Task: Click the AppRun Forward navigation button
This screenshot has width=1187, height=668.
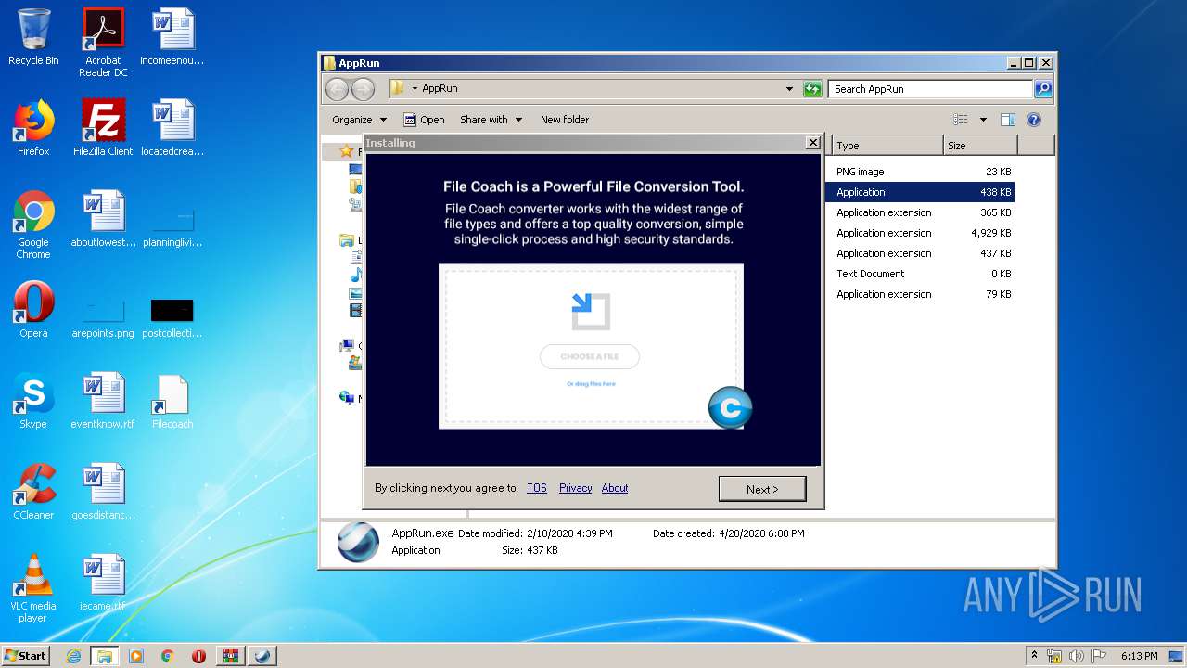Action: (x=363, y=89)
